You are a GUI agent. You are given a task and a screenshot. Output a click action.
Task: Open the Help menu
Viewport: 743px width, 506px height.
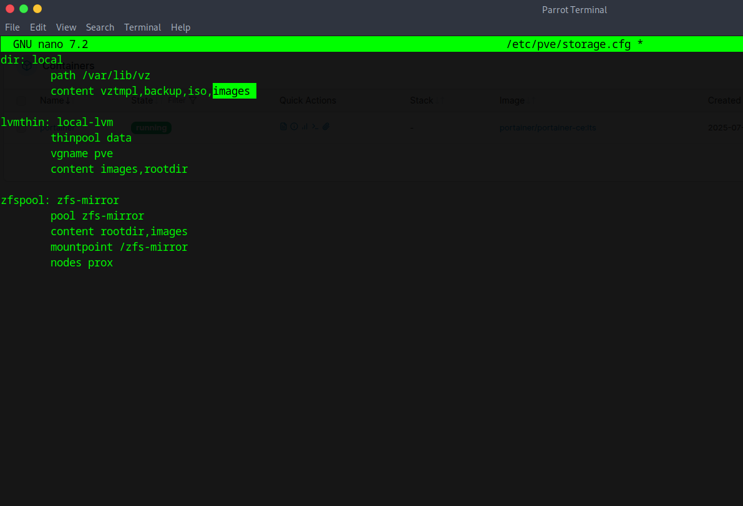coord(180,27)
